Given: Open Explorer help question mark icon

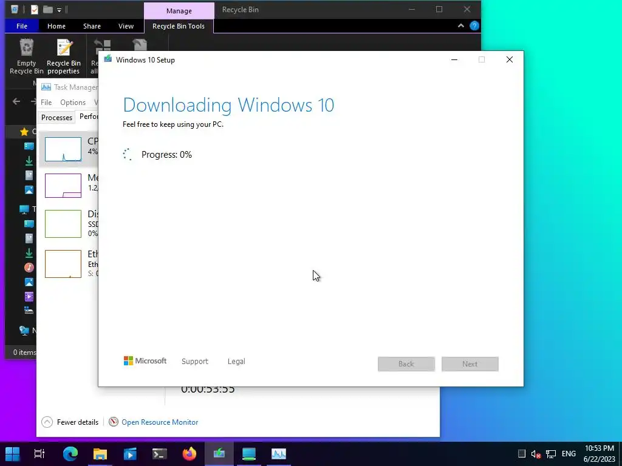Looking at the screenshot, I should 474,25.
